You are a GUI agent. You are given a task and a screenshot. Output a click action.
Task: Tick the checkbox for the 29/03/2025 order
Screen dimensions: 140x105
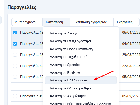coord(15,55)
